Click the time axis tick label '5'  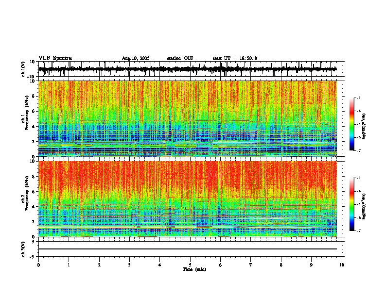coord(190,265)
